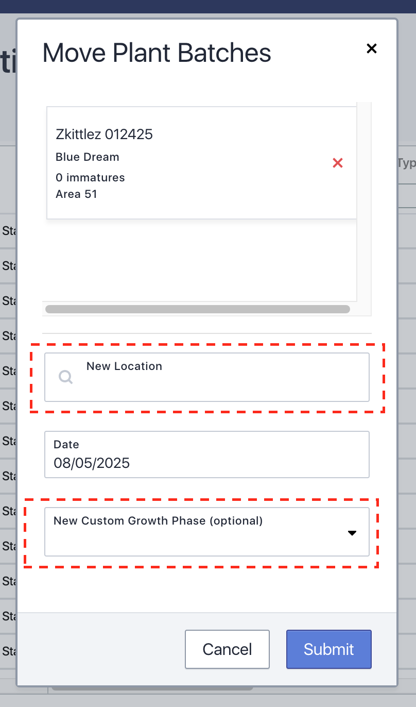The image size is (416, 707).
Task: Click the Blue Dream strain label
Action: (88, 157)
